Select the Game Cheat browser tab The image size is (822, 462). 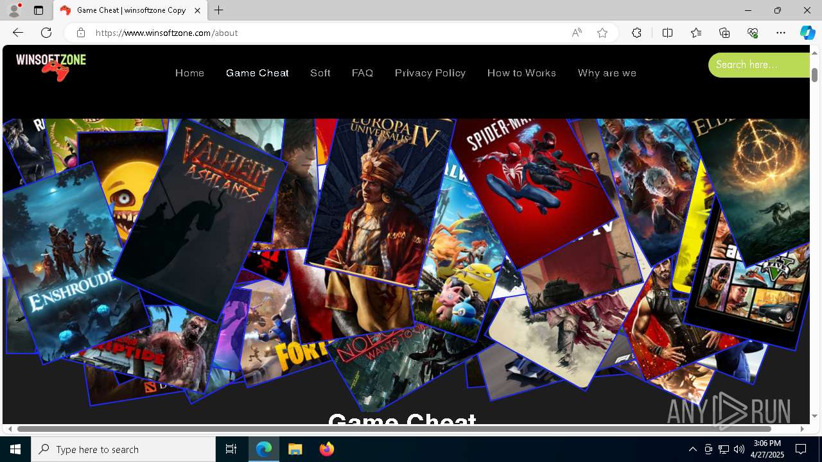(130, 10)
